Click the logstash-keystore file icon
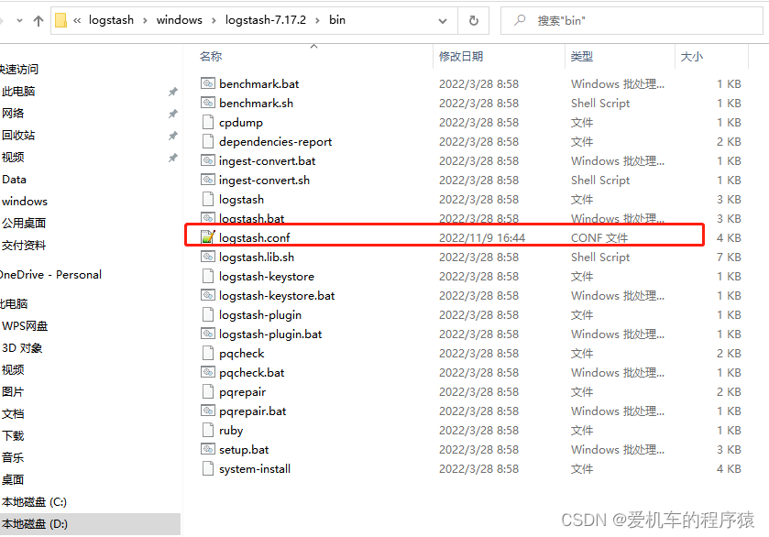Image resolution: width=769 pixels, height=537 pixels. point(208,276)
